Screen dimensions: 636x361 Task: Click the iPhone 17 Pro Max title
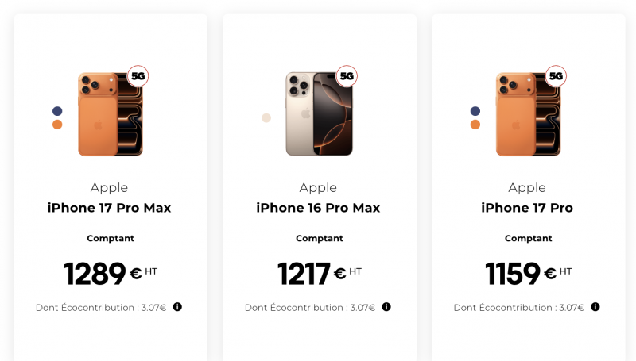pos(110,208)
